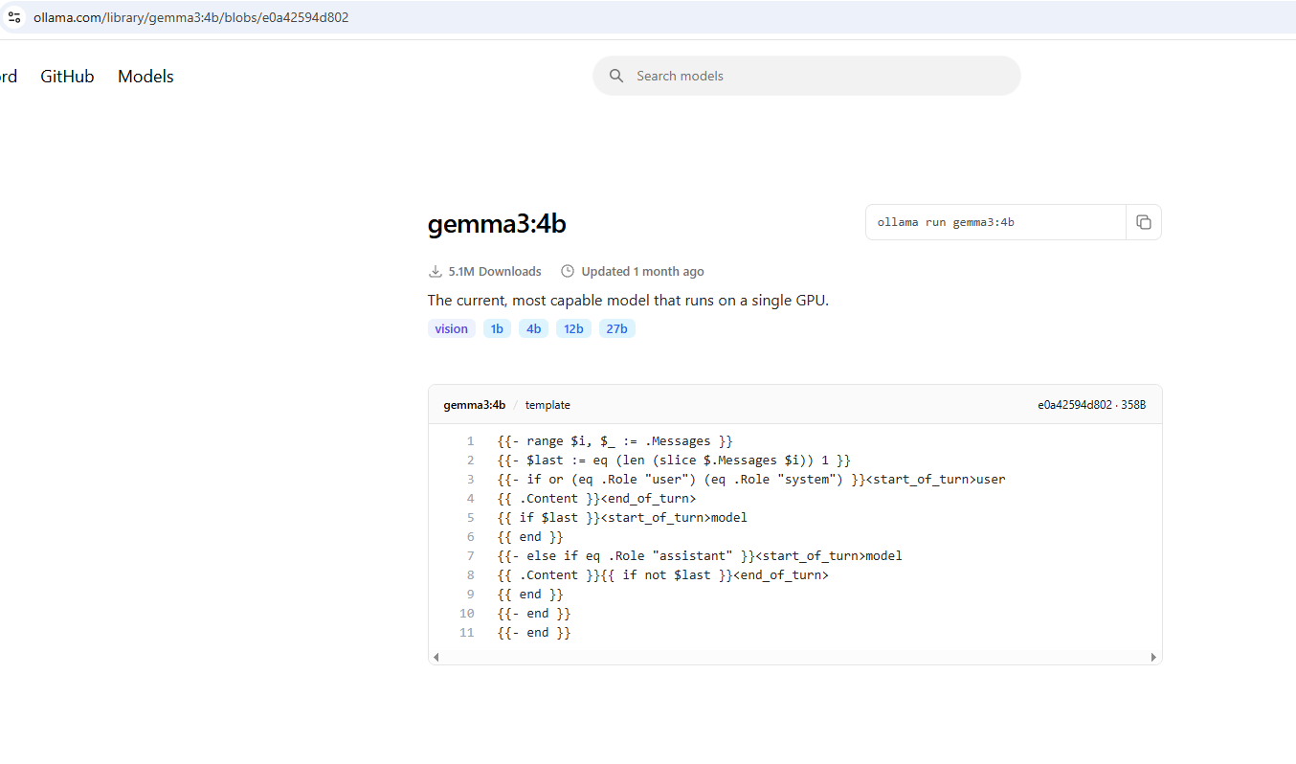Image resolution: width=1296 pixels, height=764 pixels.
Task: Click line number 11 in the gutter
Action: 467,633
